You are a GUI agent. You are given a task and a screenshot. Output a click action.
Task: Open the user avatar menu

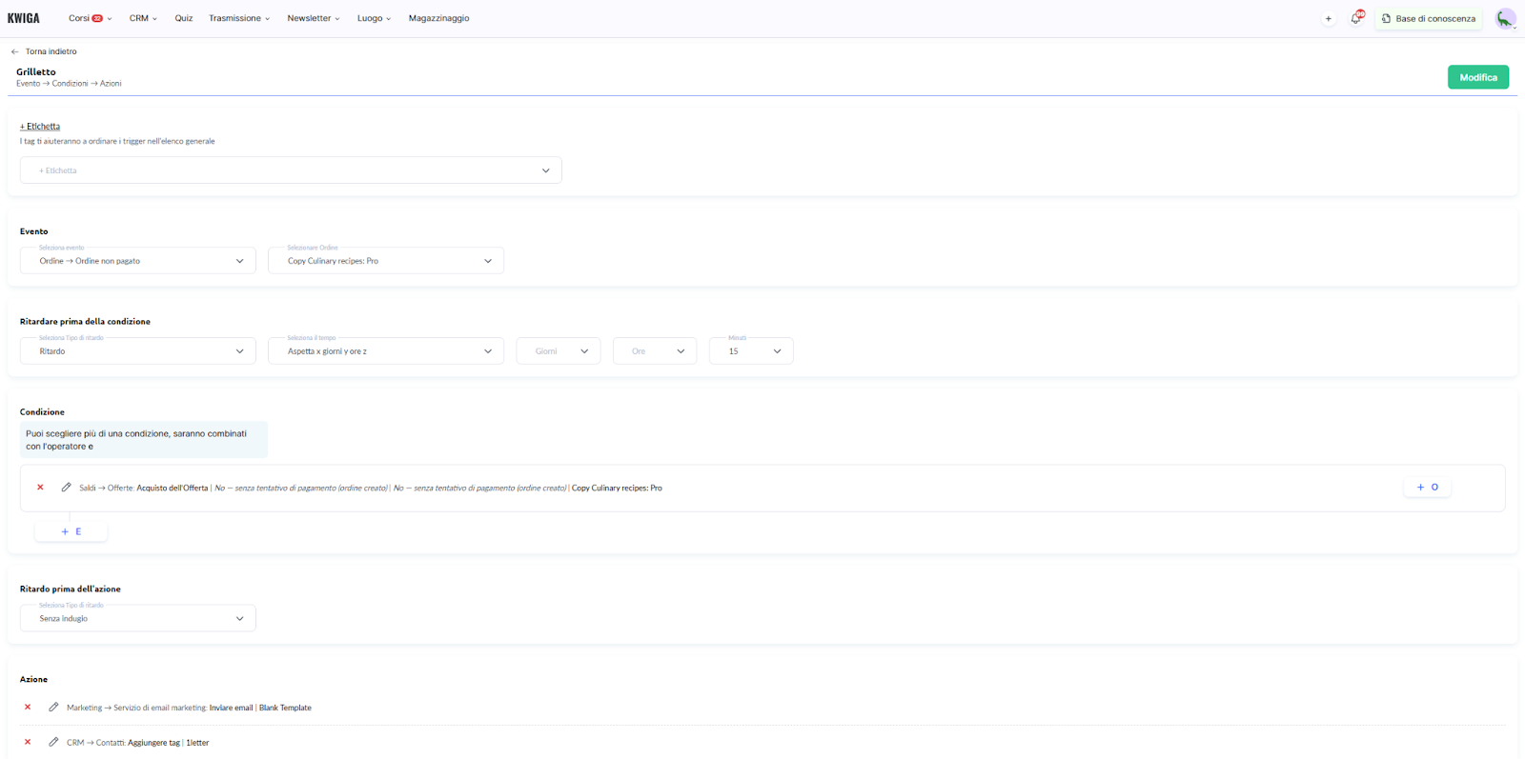pos(1505,19)
